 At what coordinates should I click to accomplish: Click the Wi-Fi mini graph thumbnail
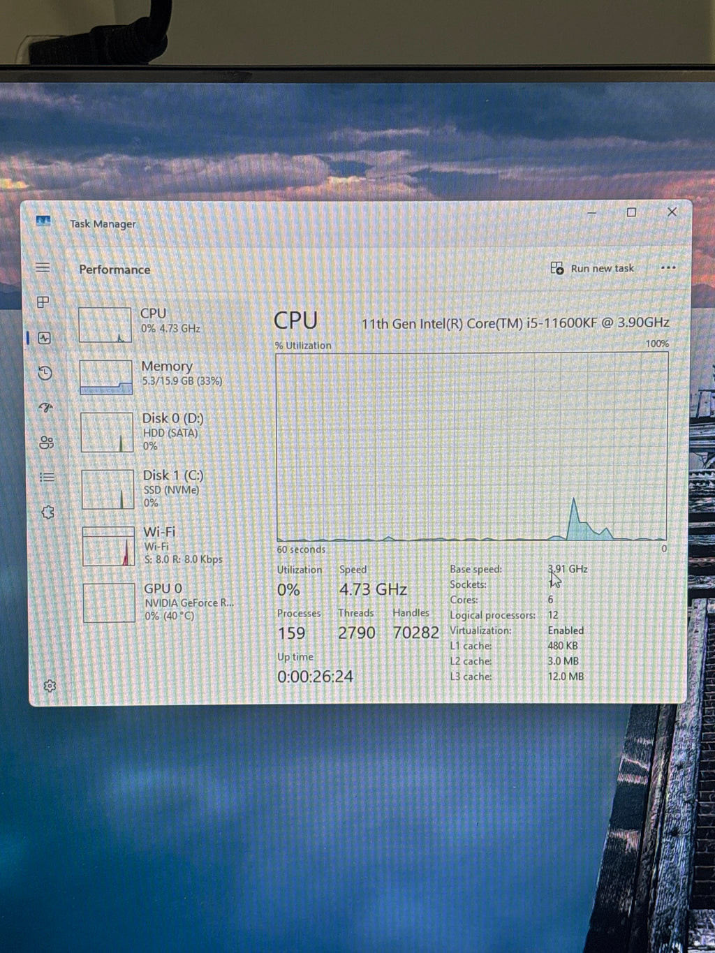coord(108,546)
